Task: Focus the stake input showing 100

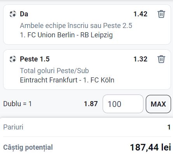Action: (x=123, y=104)
